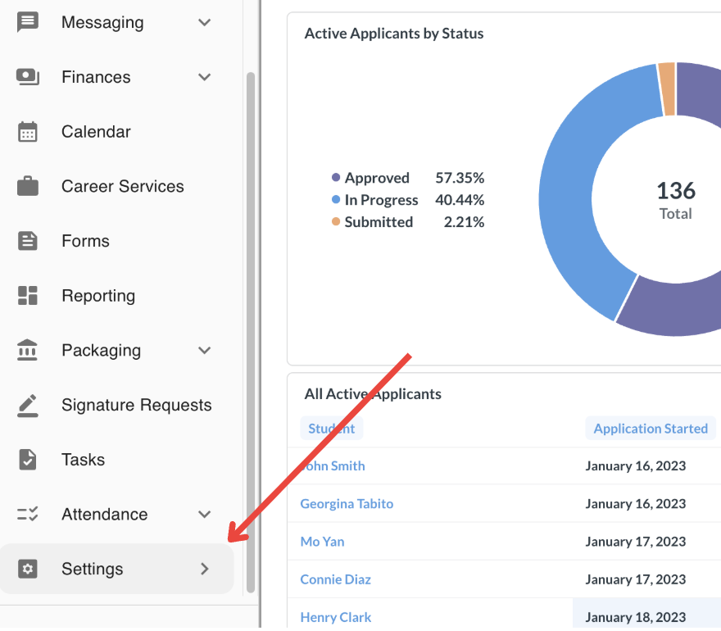Click the Submitted orange legend dot
The height and width of the screenshot is (631, 721).
coord(336,222)
